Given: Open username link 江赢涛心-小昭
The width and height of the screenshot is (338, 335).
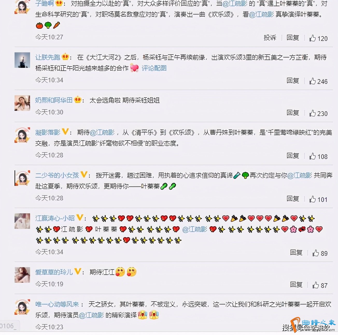Looking at the screenshot, I should [55, 218].
